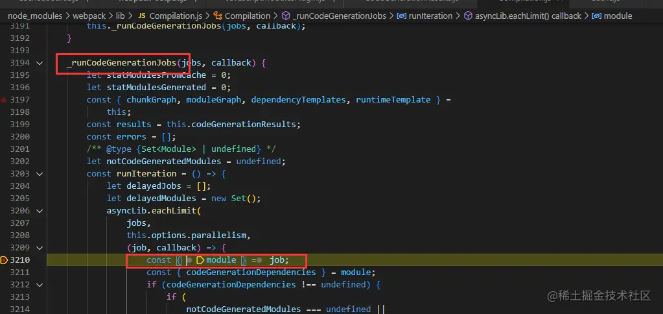Image resolution: width=663 pixels, height=314 pixels.
Task: Remove the red breakpoint at line 3197
Action: 4,100
